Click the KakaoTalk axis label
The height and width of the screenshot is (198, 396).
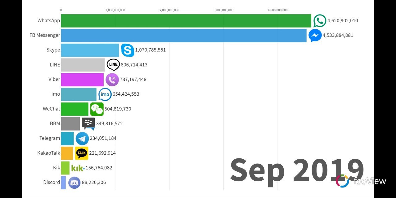pyautogui.click(x=49, y=153)
